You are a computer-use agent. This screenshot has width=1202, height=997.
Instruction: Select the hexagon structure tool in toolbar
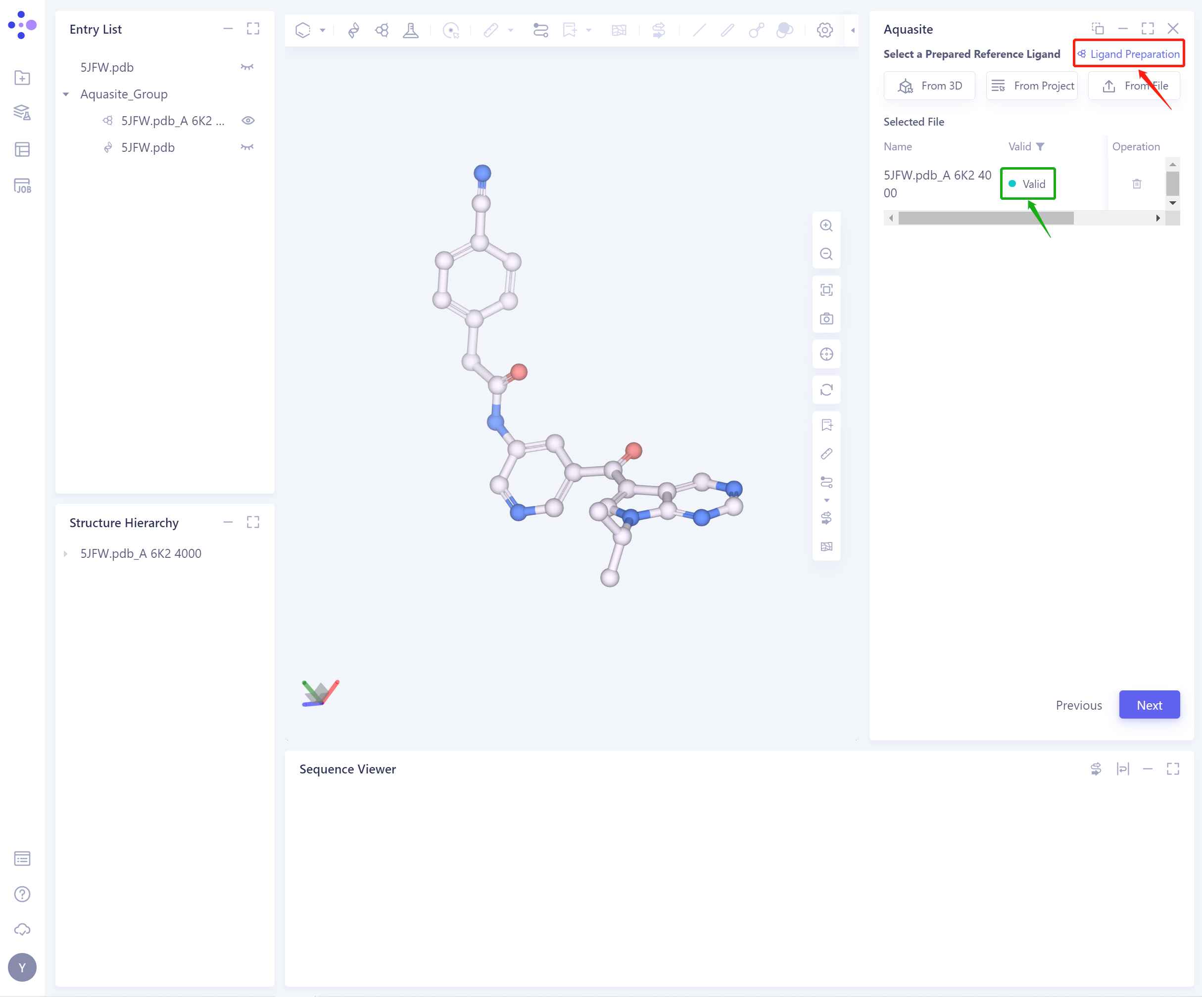(x=303, y=30)
